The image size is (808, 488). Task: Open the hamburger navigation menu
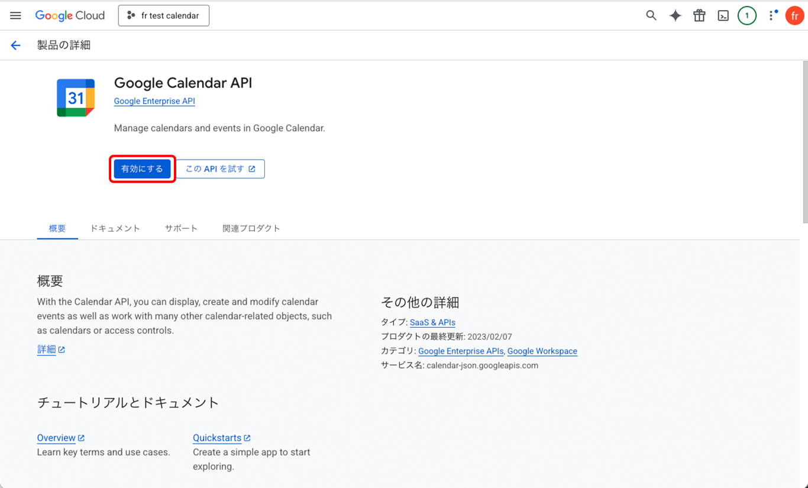click(x=15, y=16)
